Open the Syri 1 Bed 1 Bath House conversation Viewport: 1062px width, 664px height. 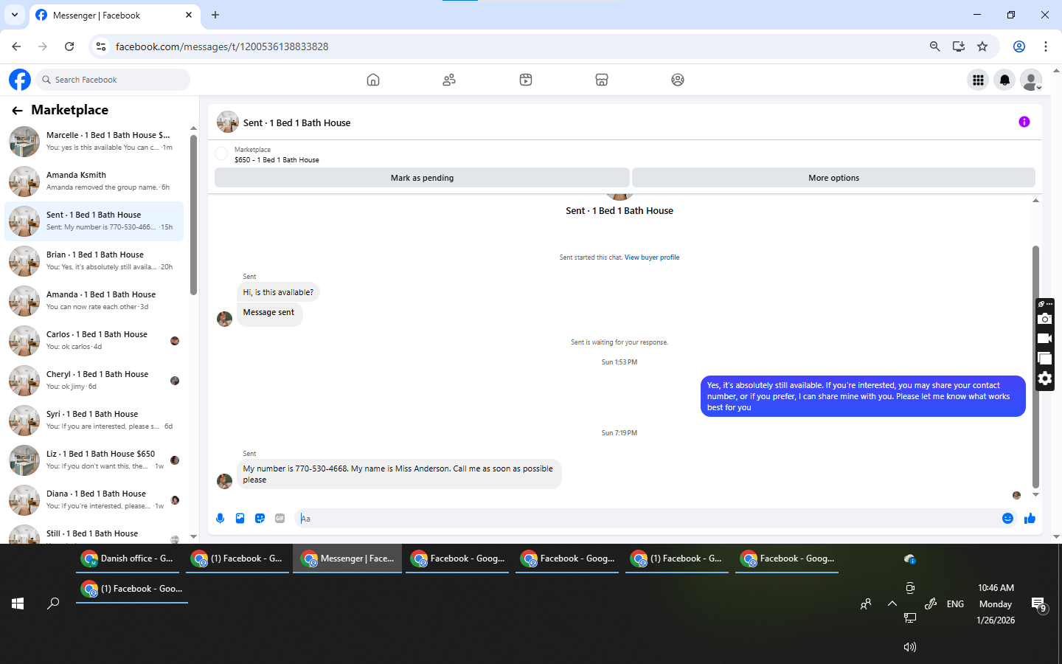pos(94,420)
